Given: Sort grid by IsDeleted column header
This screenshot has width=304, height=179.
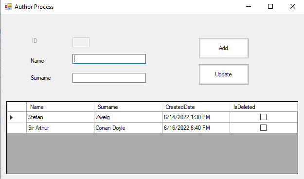Looking at the screenshot, I should coord(264,107).
